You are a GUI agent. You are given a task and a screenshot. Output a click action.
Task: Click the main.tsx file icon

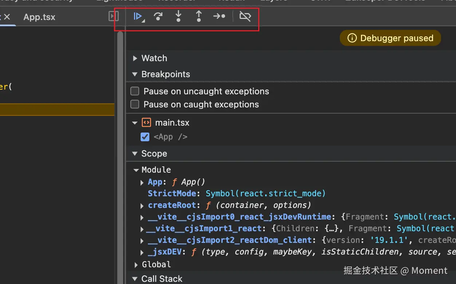[146, 123]
